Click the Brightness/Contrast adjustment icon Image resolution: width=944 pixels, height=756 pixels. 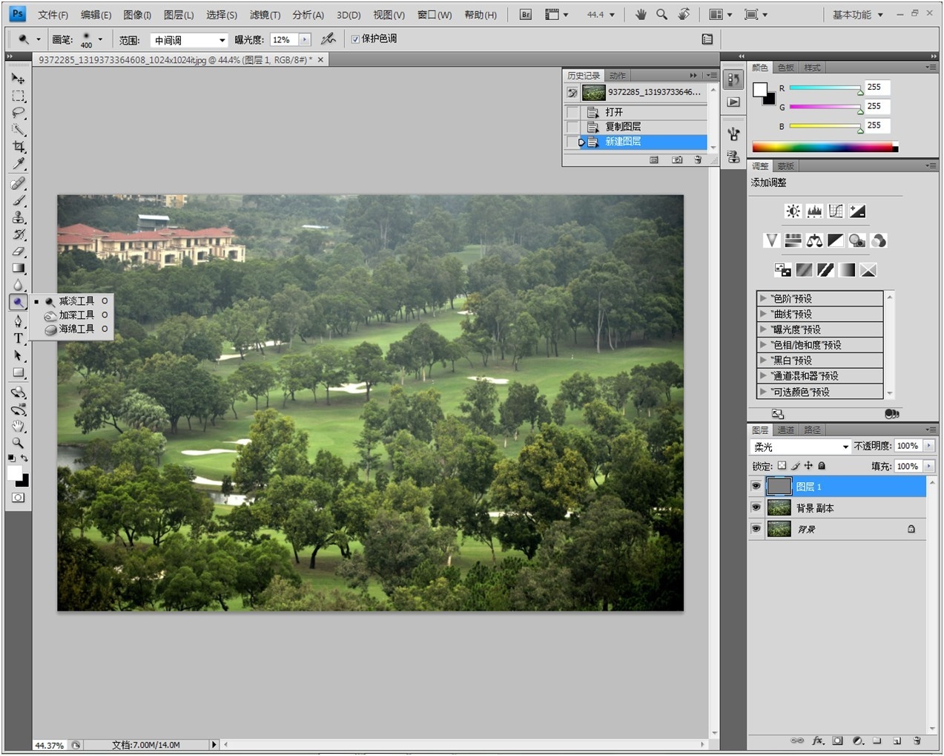pos(793,211)
